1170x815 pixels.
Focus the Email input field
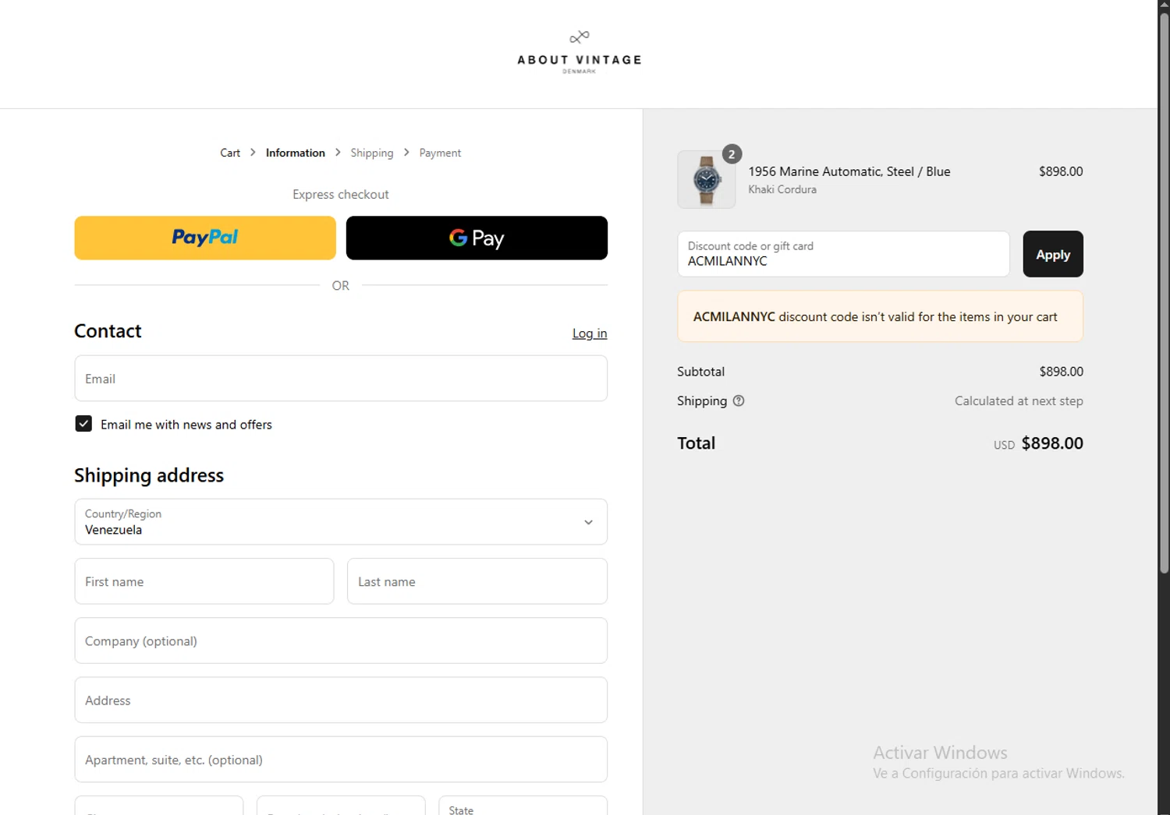pyautogui.click(x=341, y=379)
